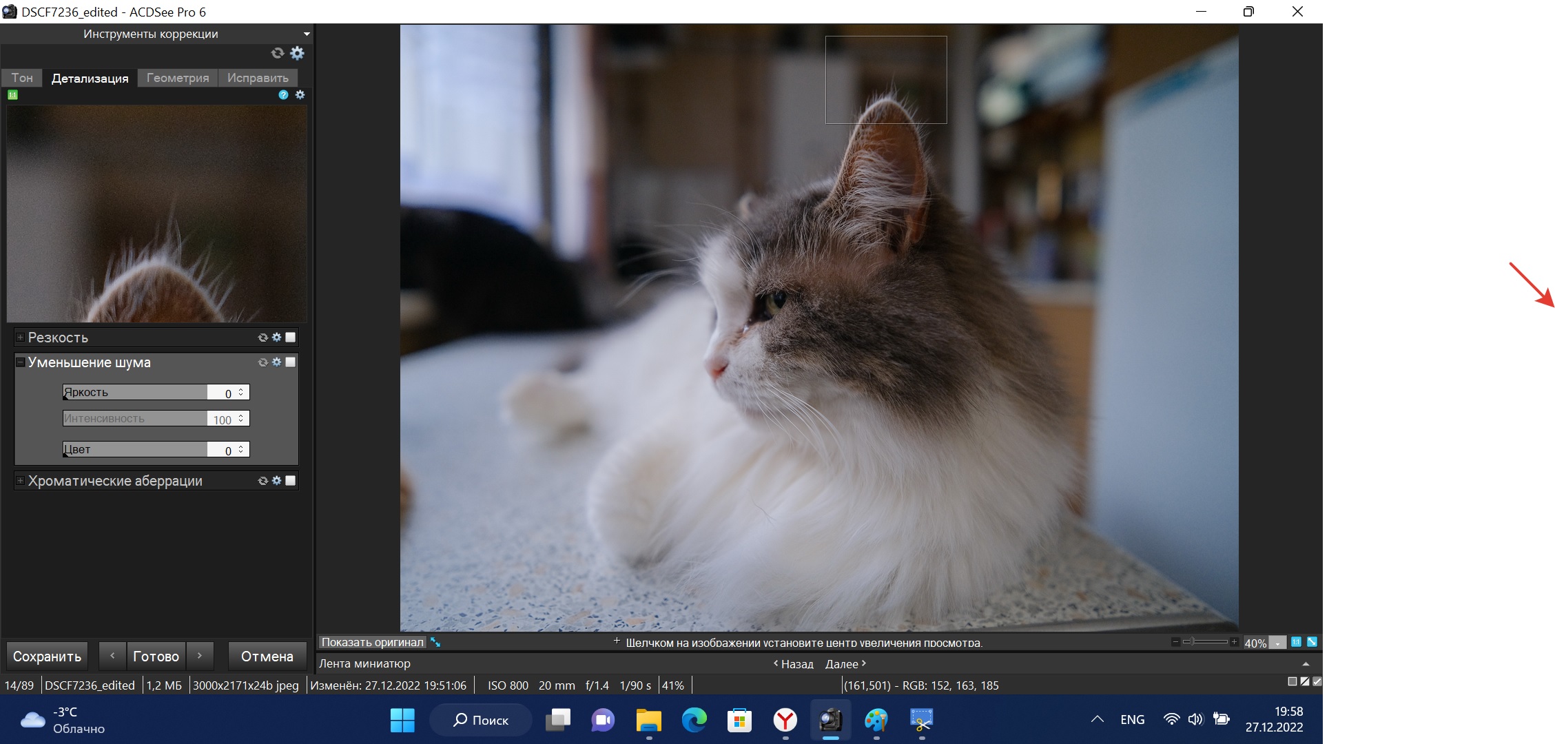Click the Отмена button
1555x744 pixels.
tap(267, 657)
